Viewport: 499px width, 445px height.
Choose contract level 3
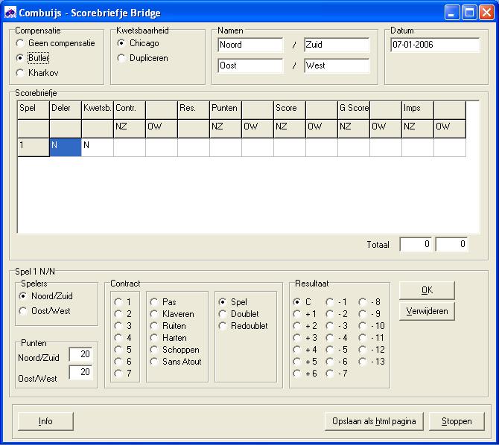[118, 326]
